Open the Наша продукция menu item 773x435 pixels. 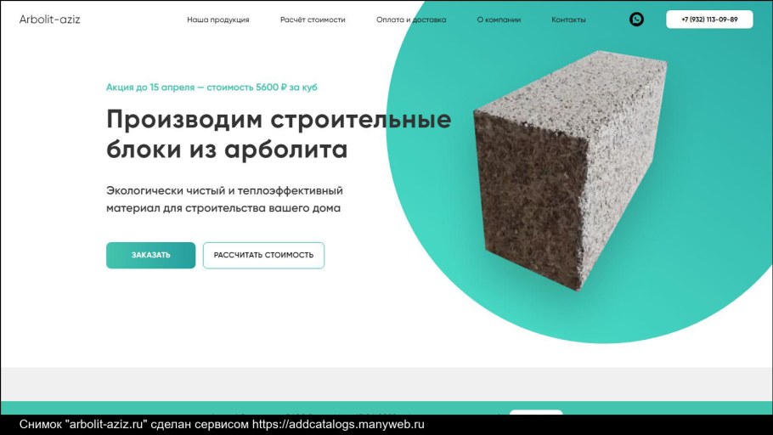218,20
